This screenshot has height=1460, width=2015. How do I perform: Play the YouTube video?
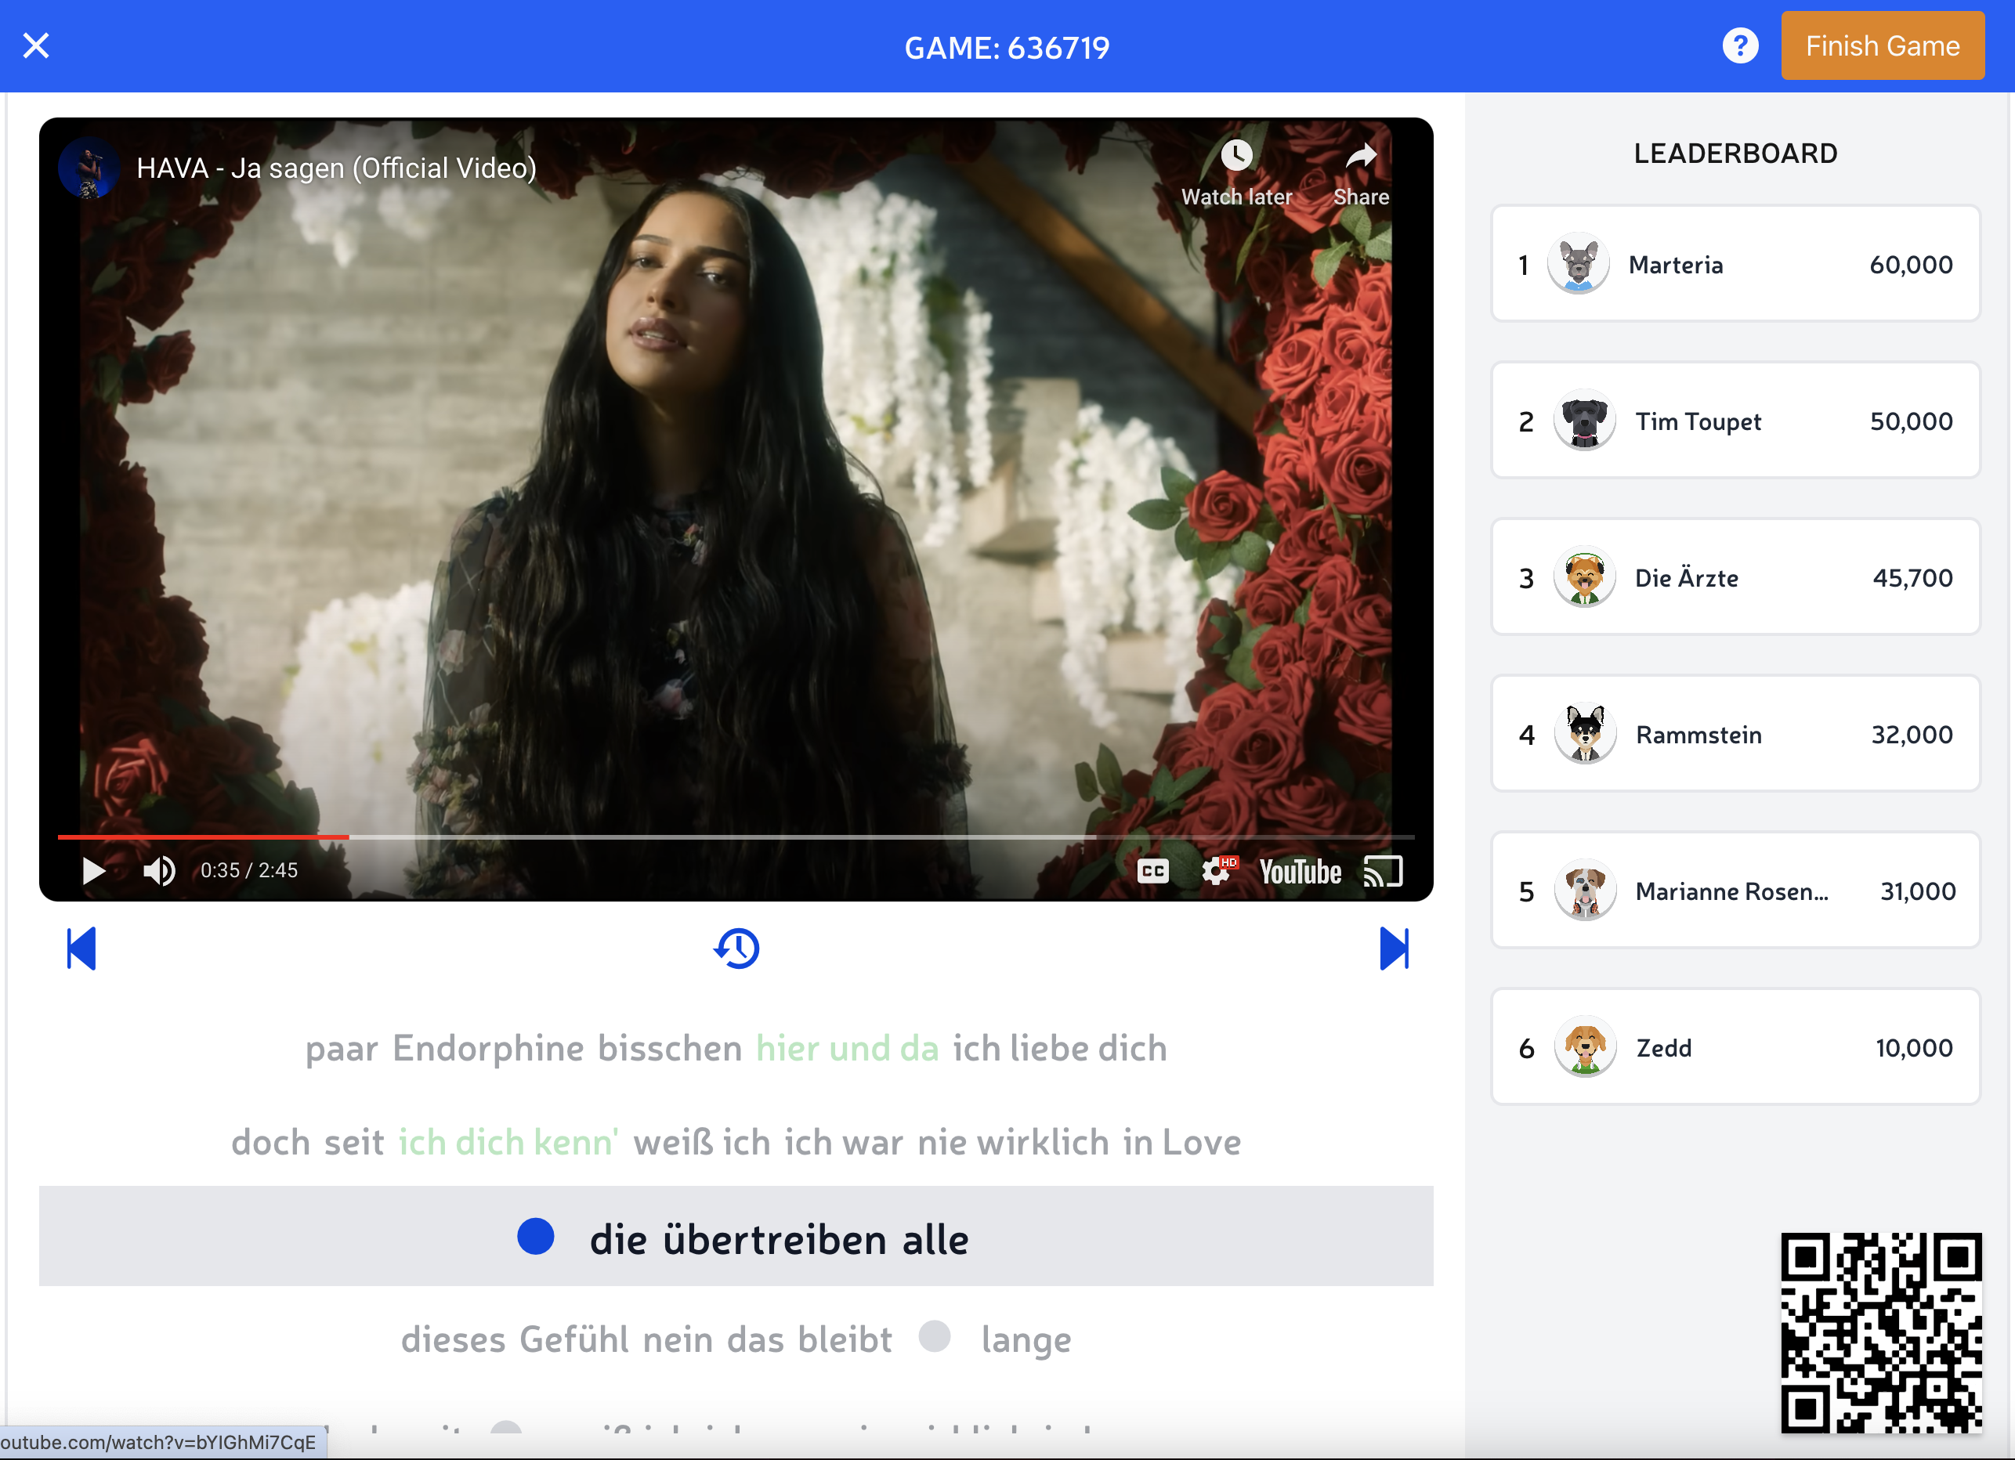click(92, 870)
